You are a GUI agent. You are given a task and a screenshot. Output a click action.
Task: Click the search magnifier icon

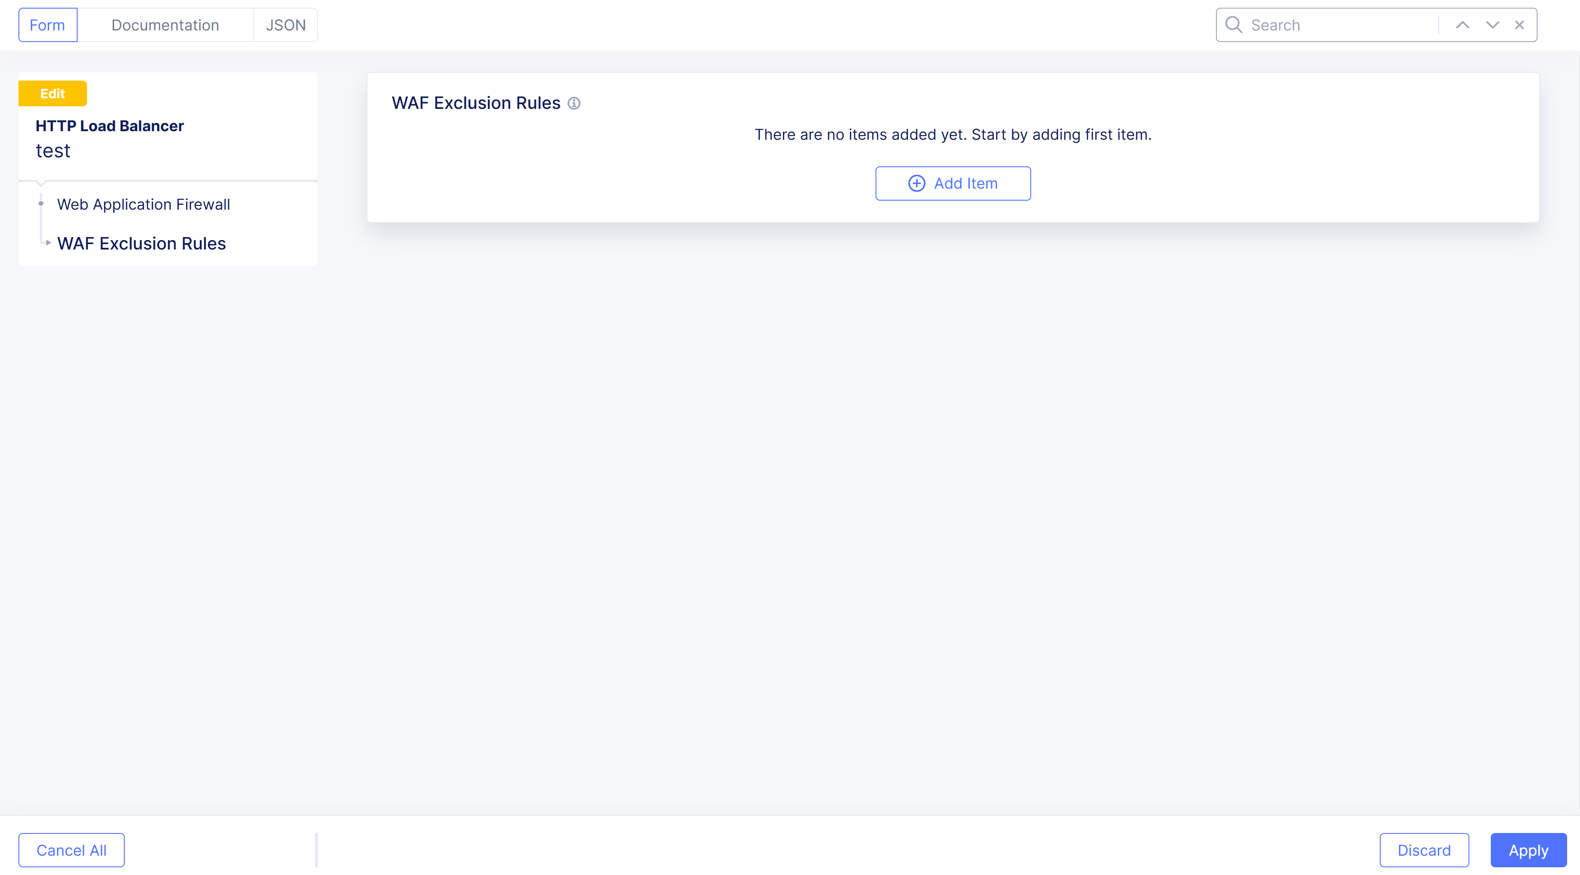pos(1233,25)
